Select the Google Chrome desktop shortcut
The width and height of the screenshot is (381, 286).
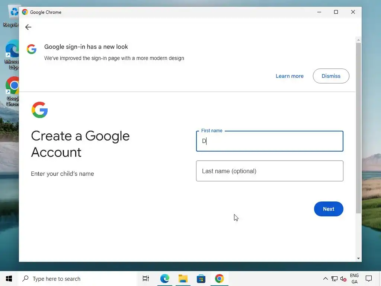tap(12, 92)
